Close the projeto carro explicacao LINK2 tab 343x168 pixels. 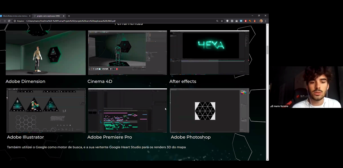[x=64, y=16]
